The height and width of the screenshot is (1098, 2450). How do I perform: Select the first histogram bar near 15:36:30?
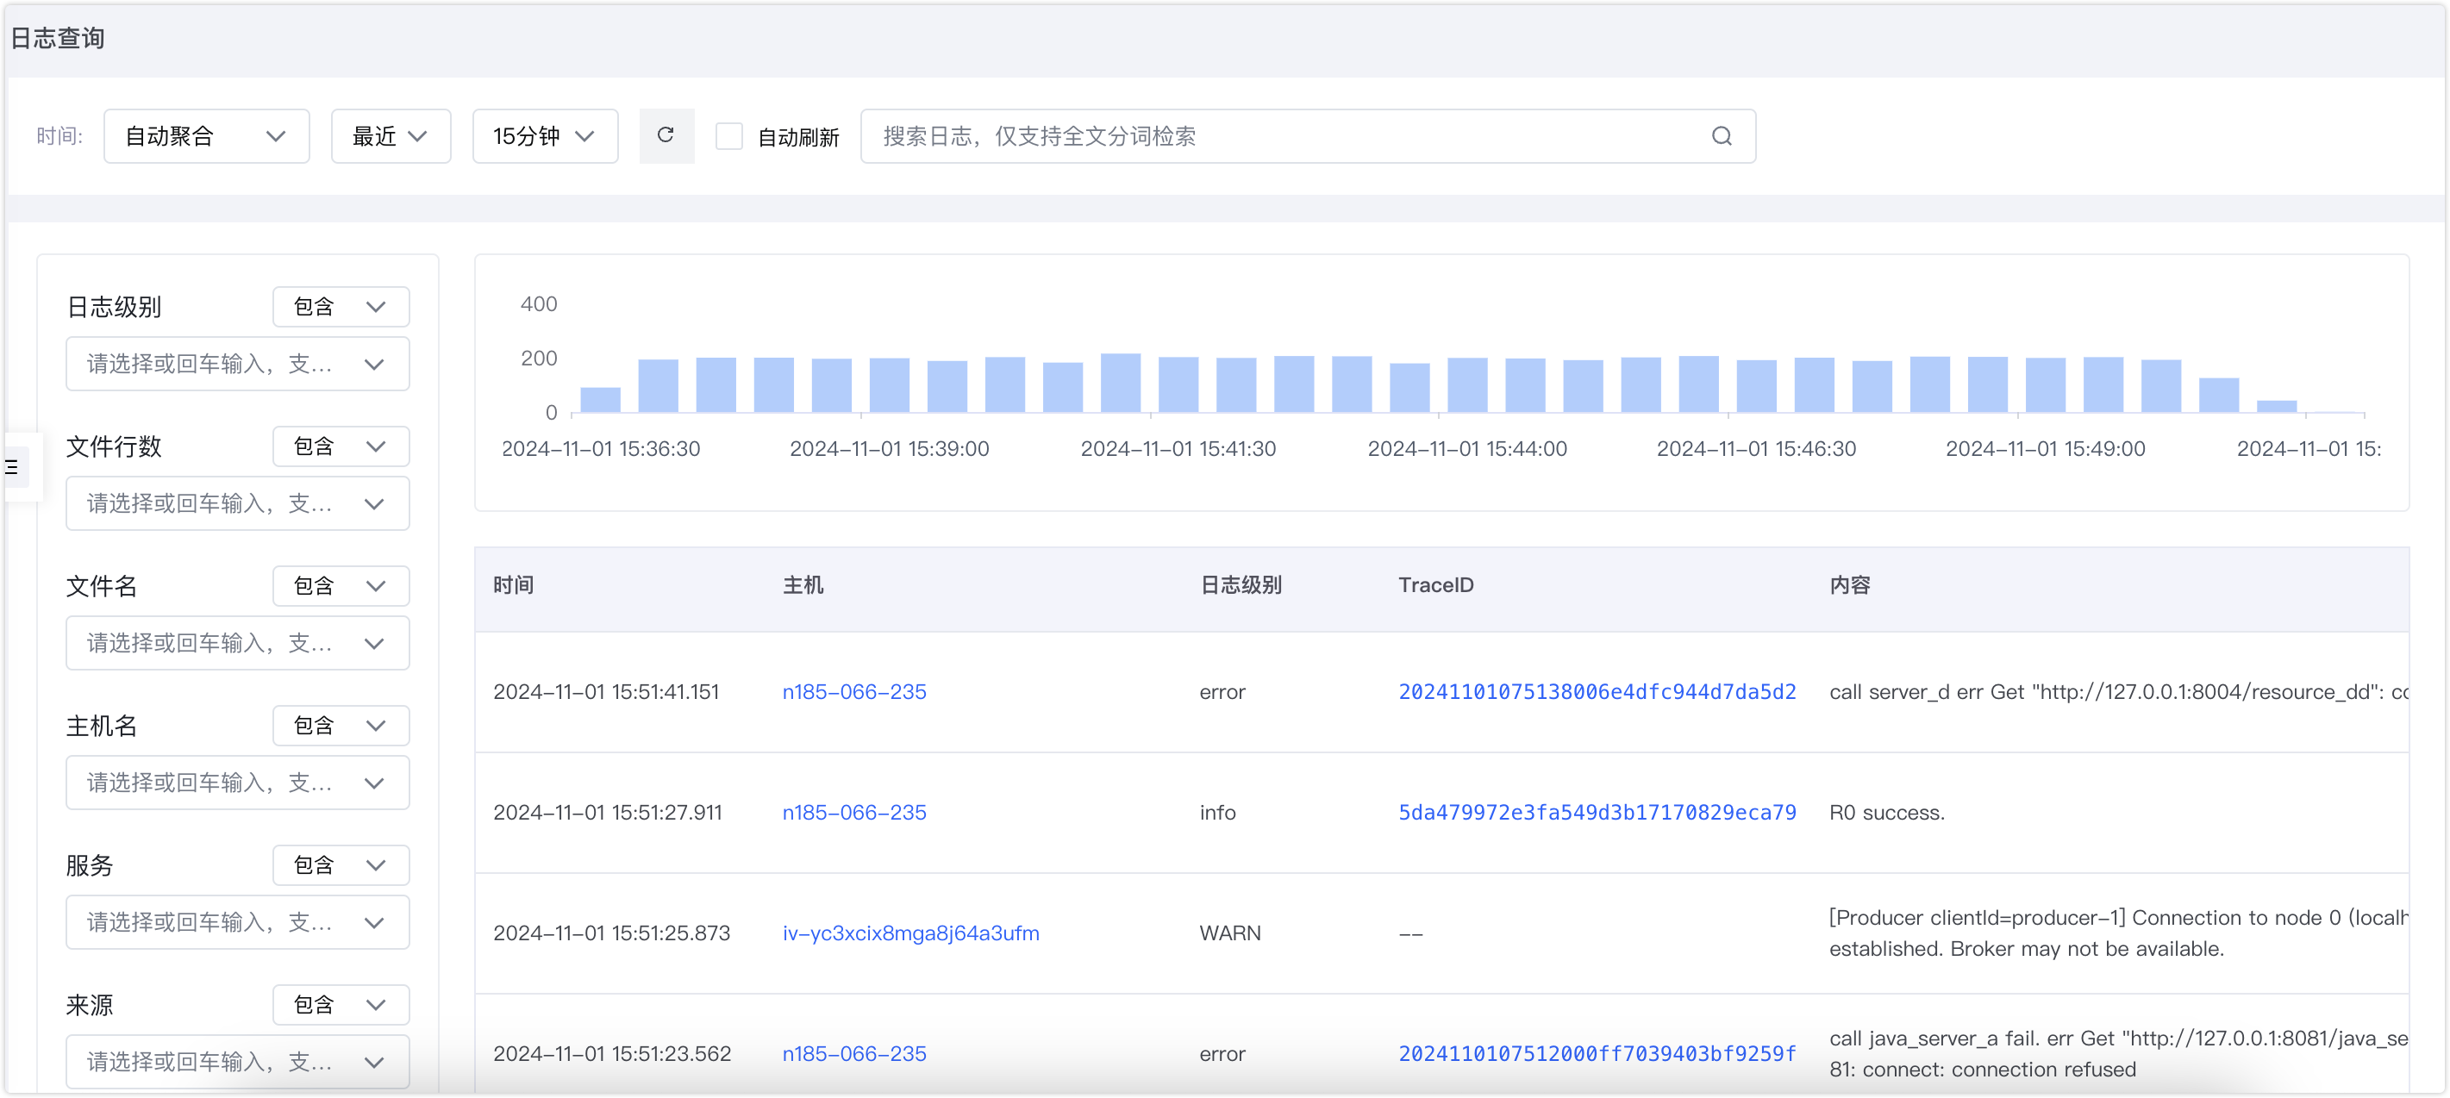600,400
